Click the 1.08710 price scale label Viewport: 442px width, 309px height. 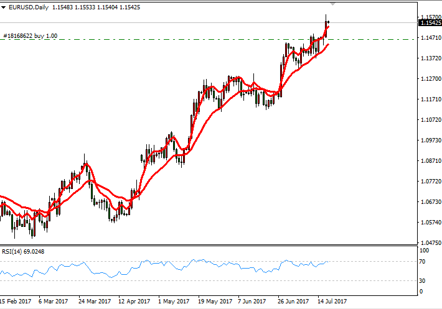click(x=431, y=161)
